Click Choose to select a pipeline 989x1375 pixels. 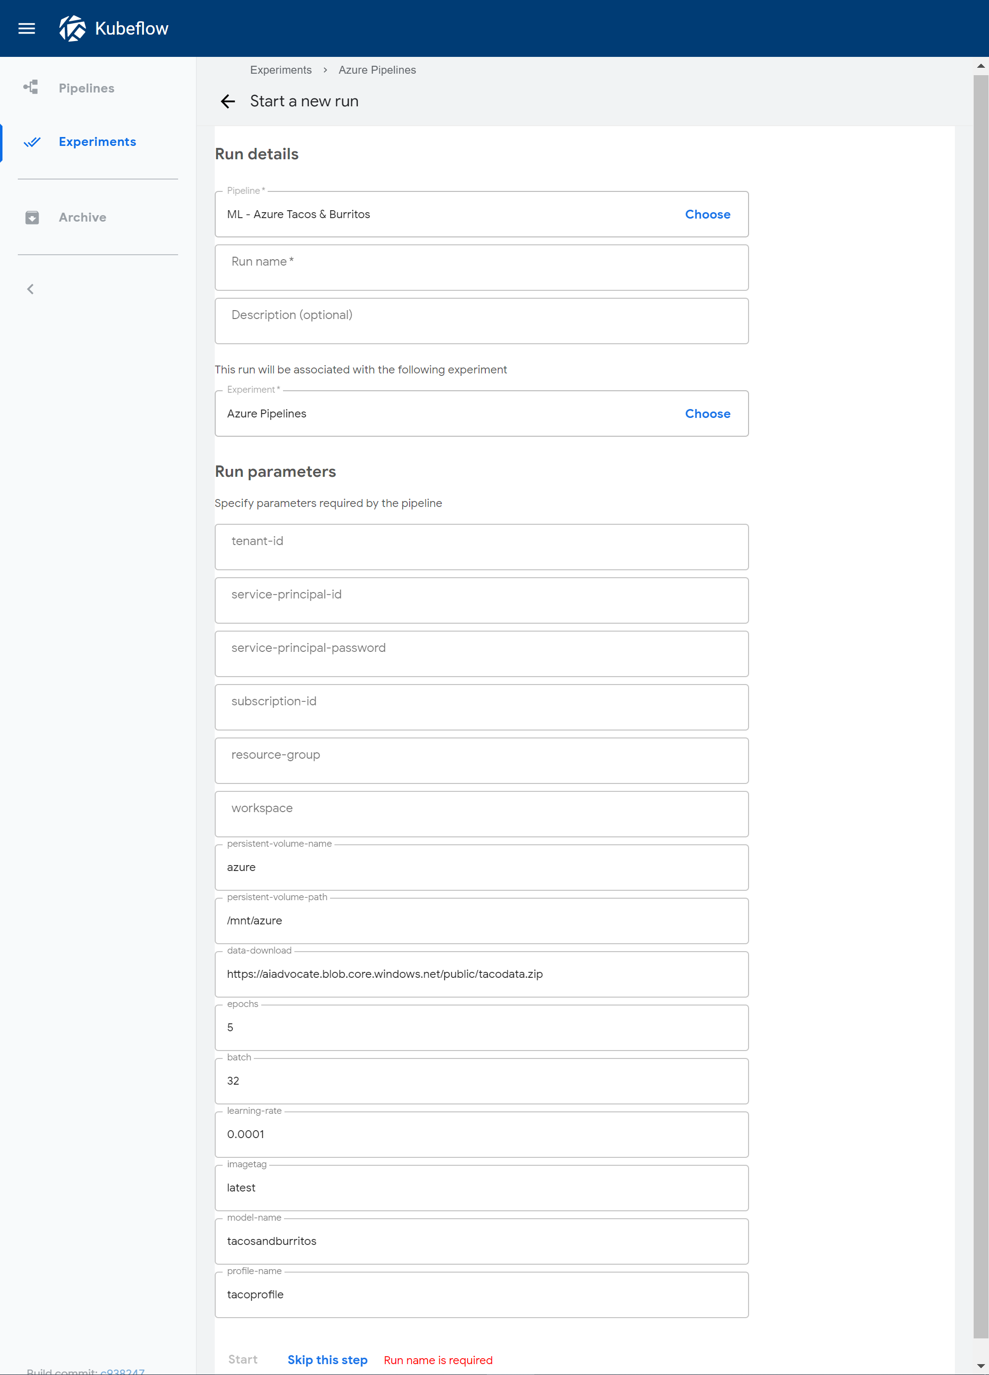point(707,214)
